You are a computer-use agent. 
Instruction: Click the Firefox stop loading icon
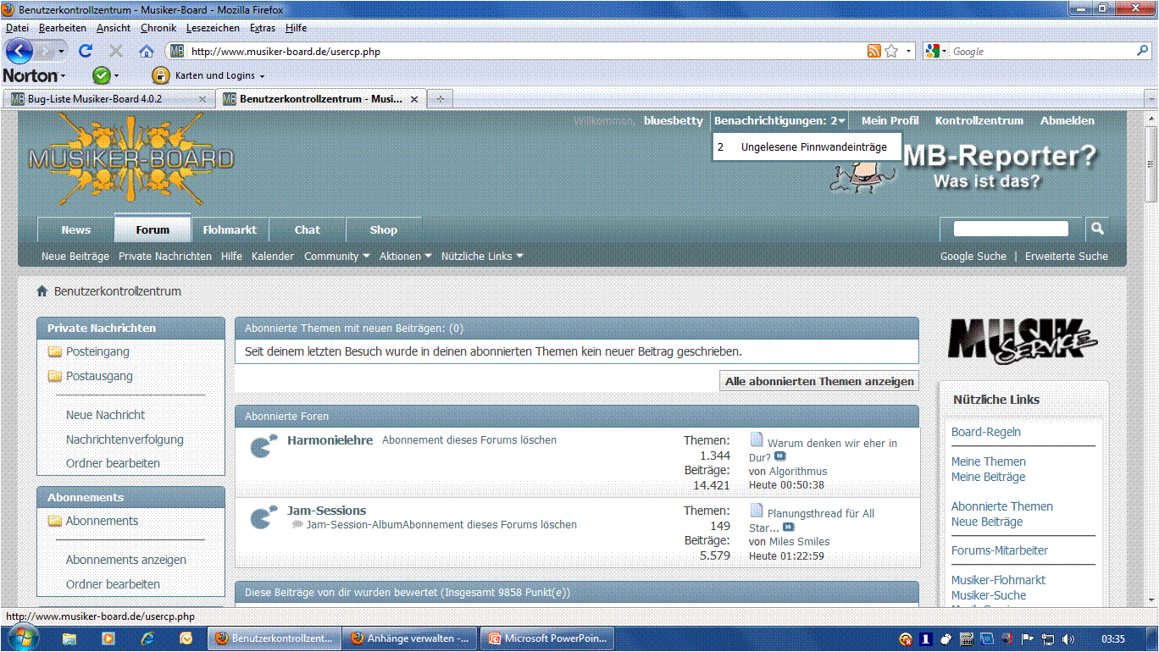click(116, 51)
